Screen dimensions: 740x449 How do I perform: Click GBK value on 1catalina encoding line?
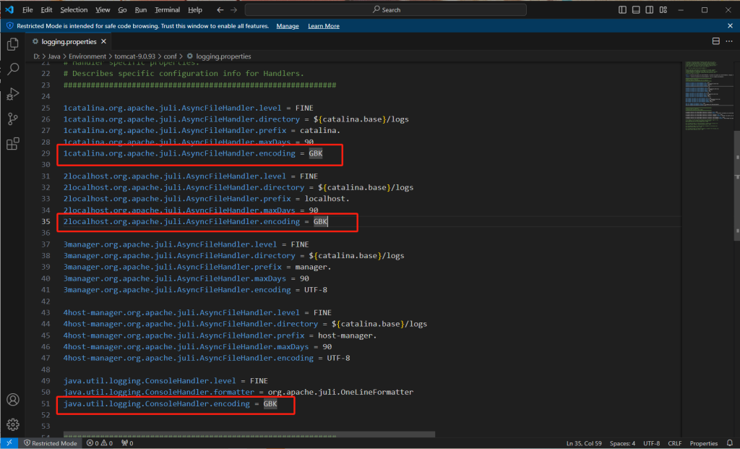(316, 153)
